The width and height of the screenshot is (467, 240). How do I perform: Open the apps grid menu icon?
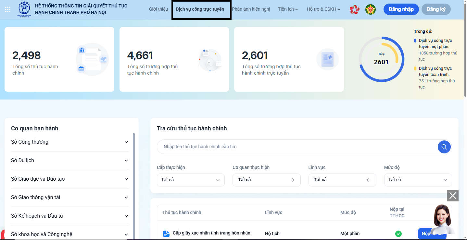coord(8,9)
